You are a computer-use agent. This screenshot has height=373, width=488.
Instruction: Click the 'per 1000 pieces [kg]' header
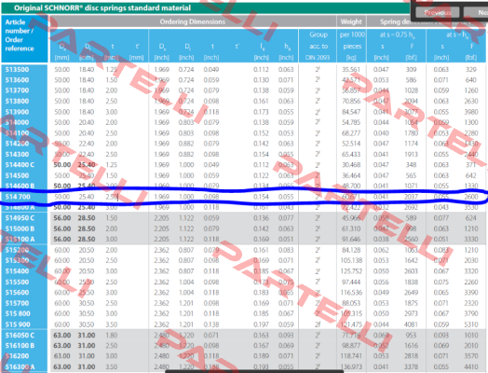coord(352,46)
